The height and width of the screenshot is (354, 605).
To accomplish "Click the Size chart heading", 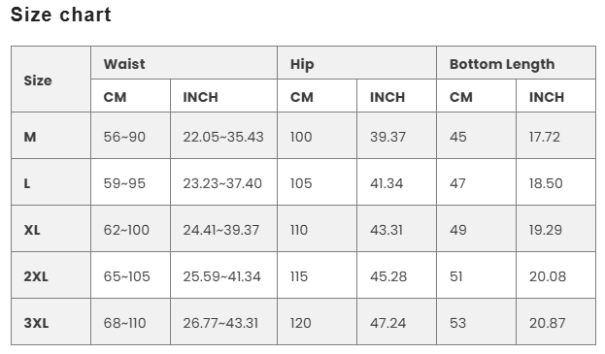I will coord(60,15).
